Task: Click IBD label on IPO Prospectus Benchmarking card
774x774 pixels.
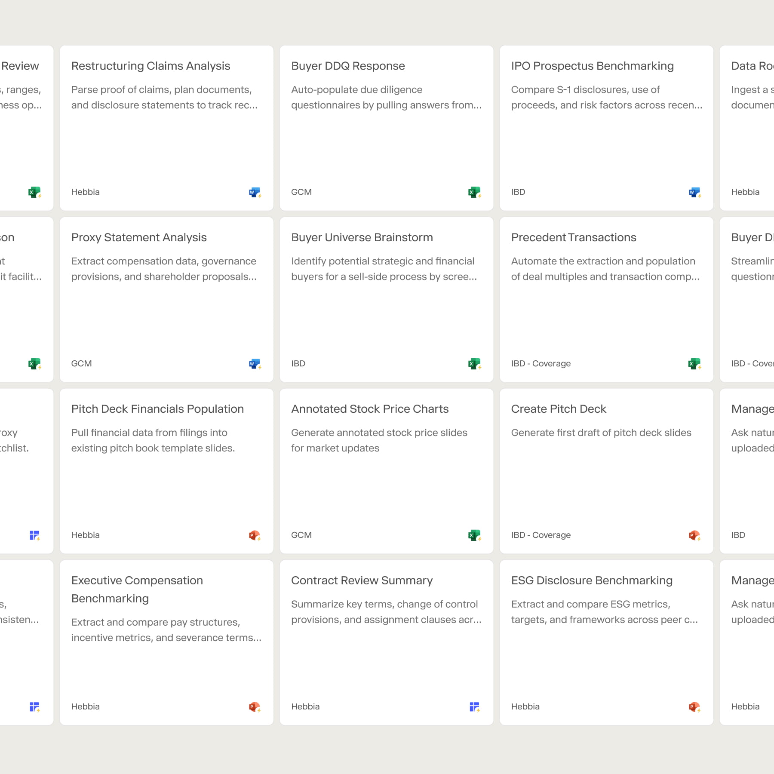Action: 518,192
